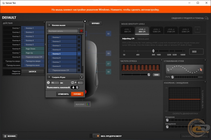Toggle Выполнить кнопкой press/release switch
This screenshot has height=140, width=211.
(x=75, y=87)
